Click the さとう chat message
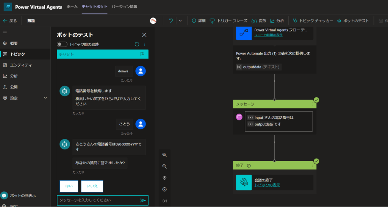The image size is (388, 210). click(x=124, y=124)
